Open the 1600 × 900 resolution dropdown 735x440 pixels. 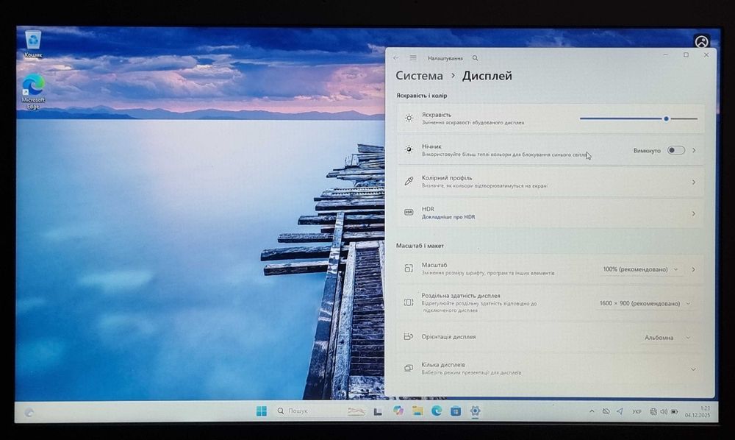point(645,303)
